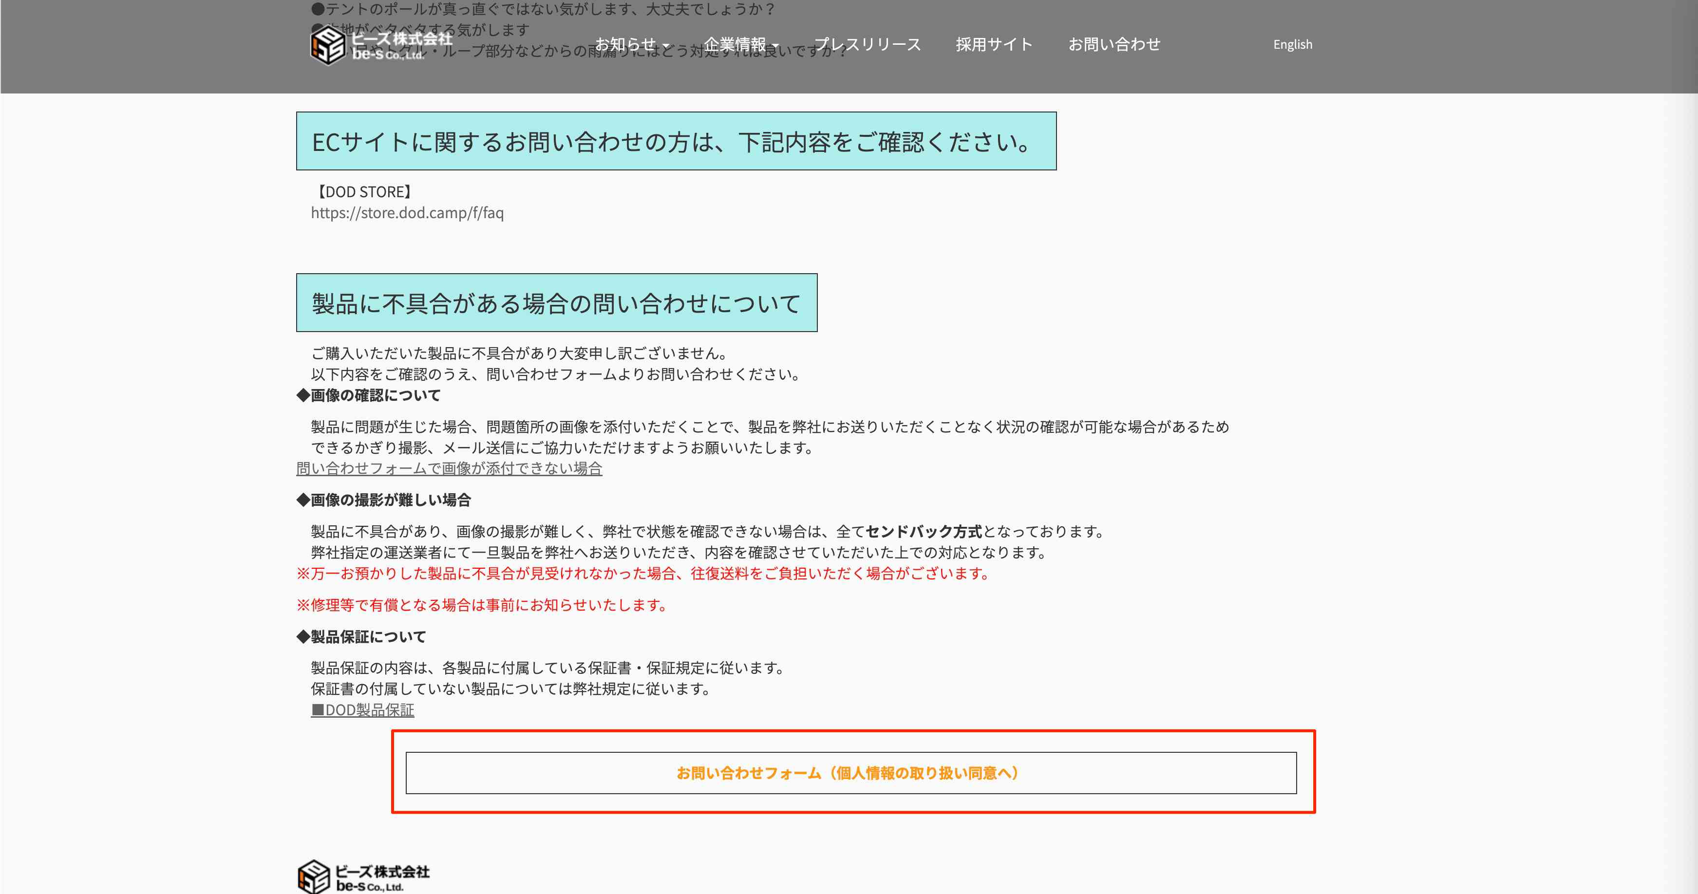Click the black cube emblem beside the header text

(x=328, y=45)
